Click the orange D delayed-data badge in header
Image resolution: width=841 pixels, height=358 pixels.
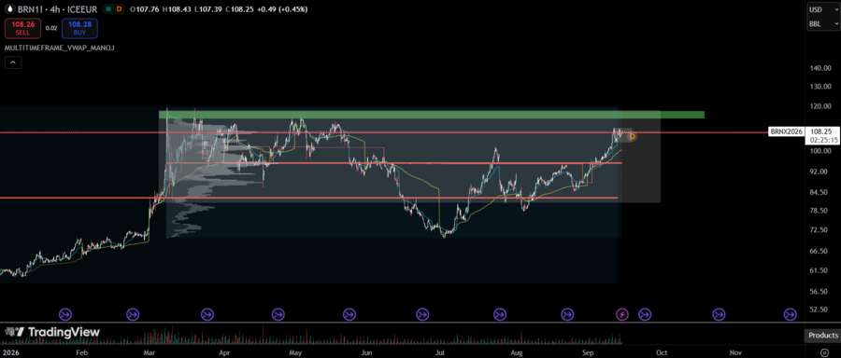click(119, 9)
